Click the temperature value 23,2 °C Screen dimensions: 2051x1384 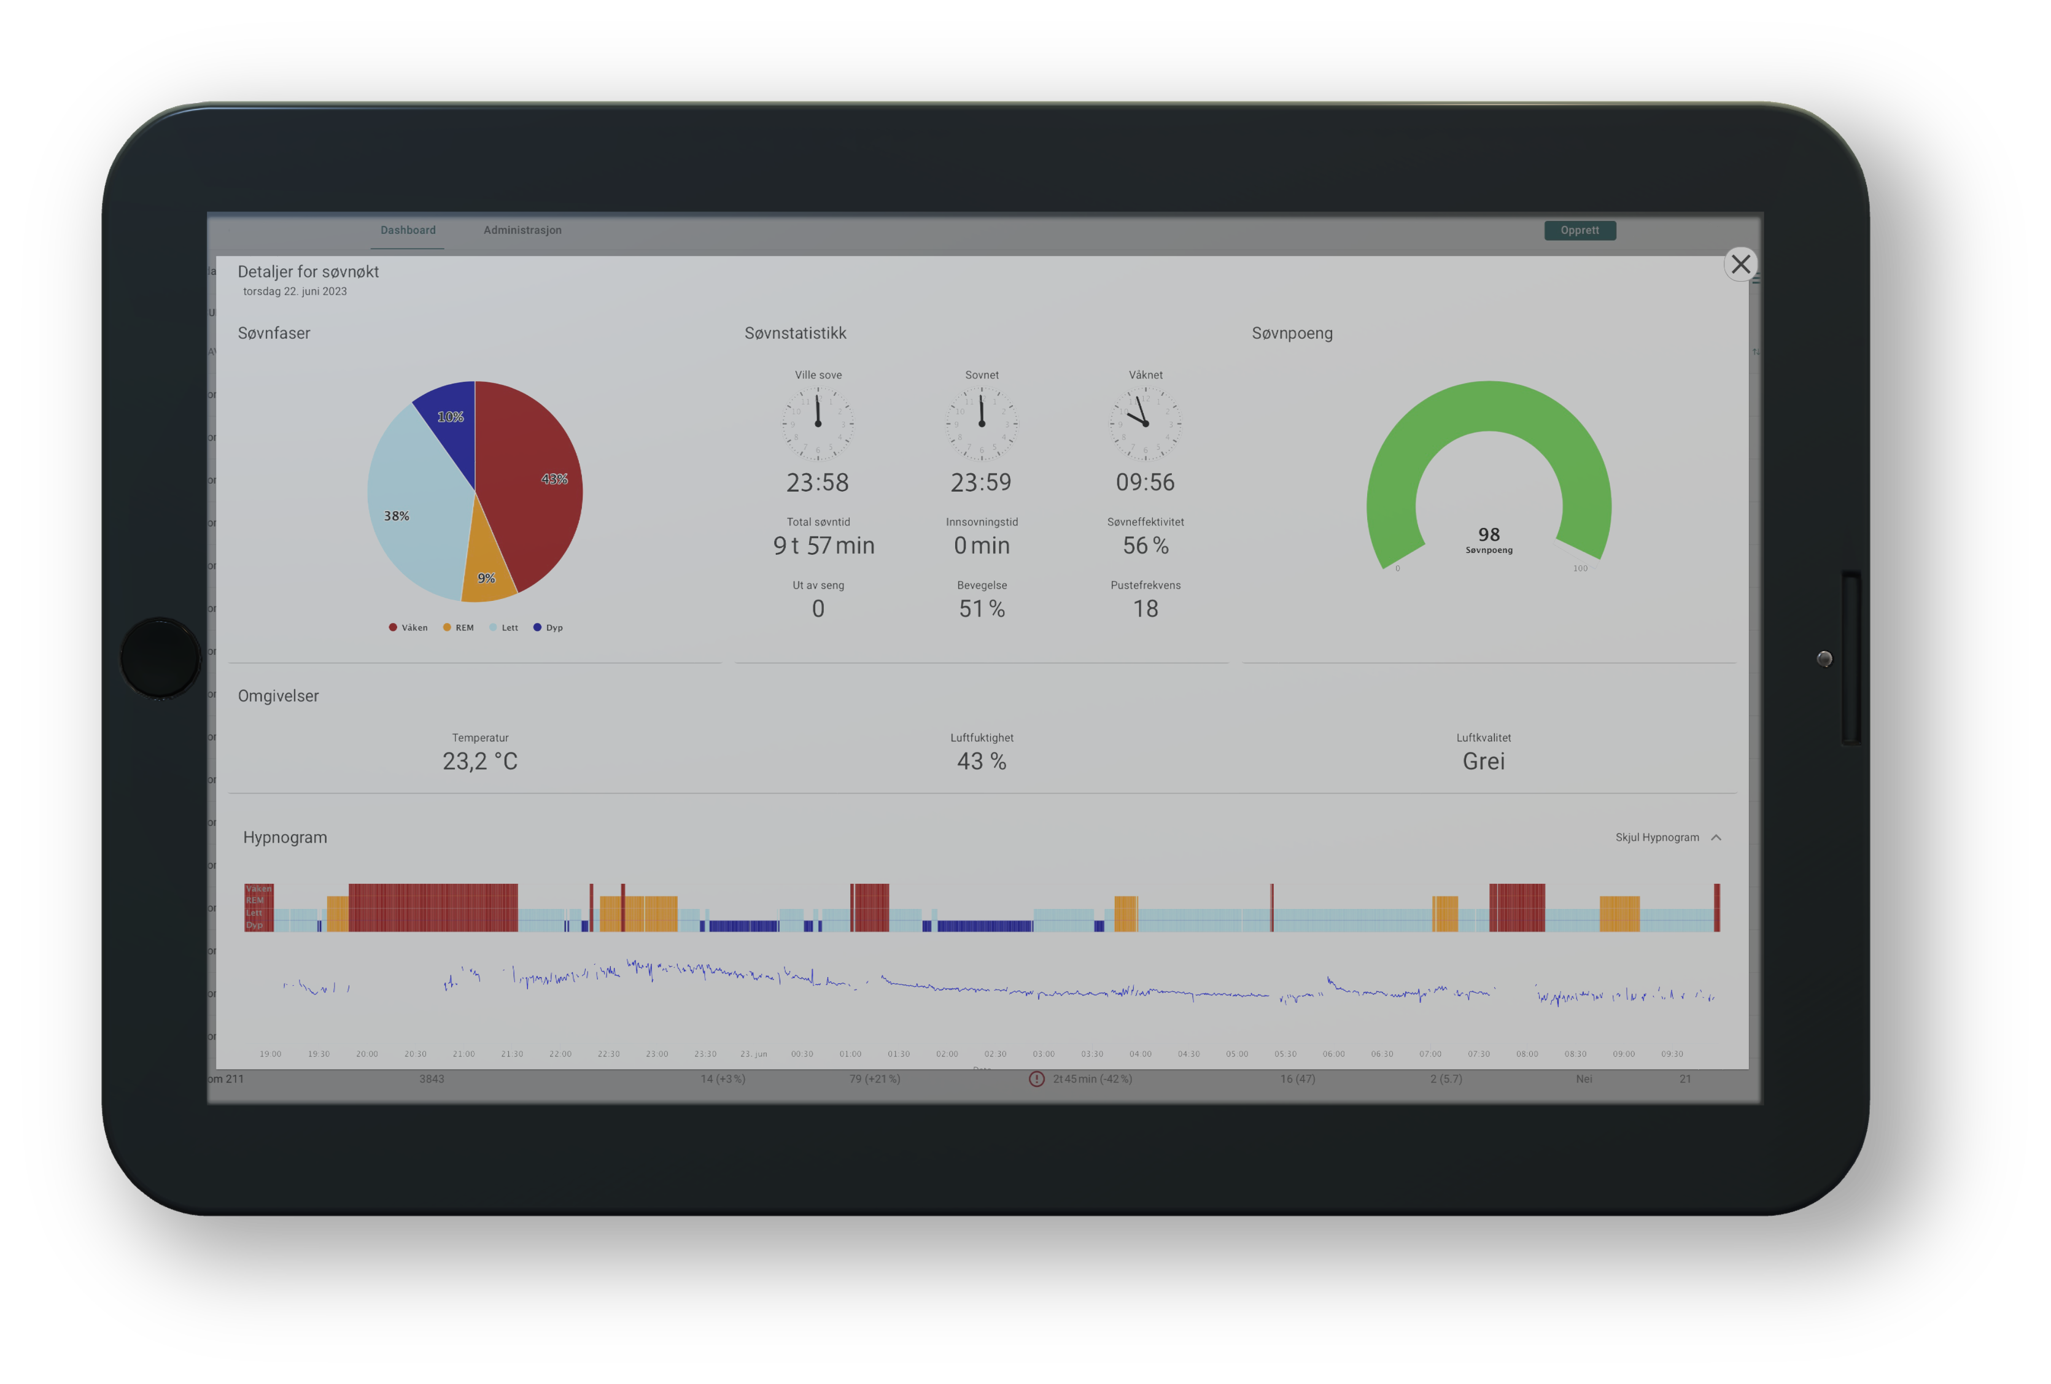480,761
